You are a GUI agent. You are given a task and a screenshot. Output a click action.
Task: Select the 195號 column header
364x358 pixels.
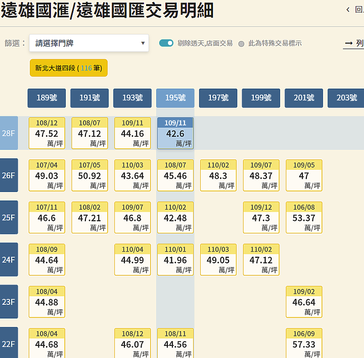175,98
